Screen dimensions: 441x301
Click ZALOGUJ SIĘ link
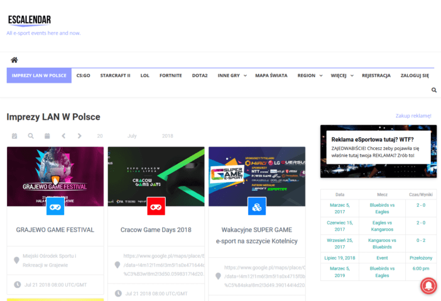pos(415,75)
